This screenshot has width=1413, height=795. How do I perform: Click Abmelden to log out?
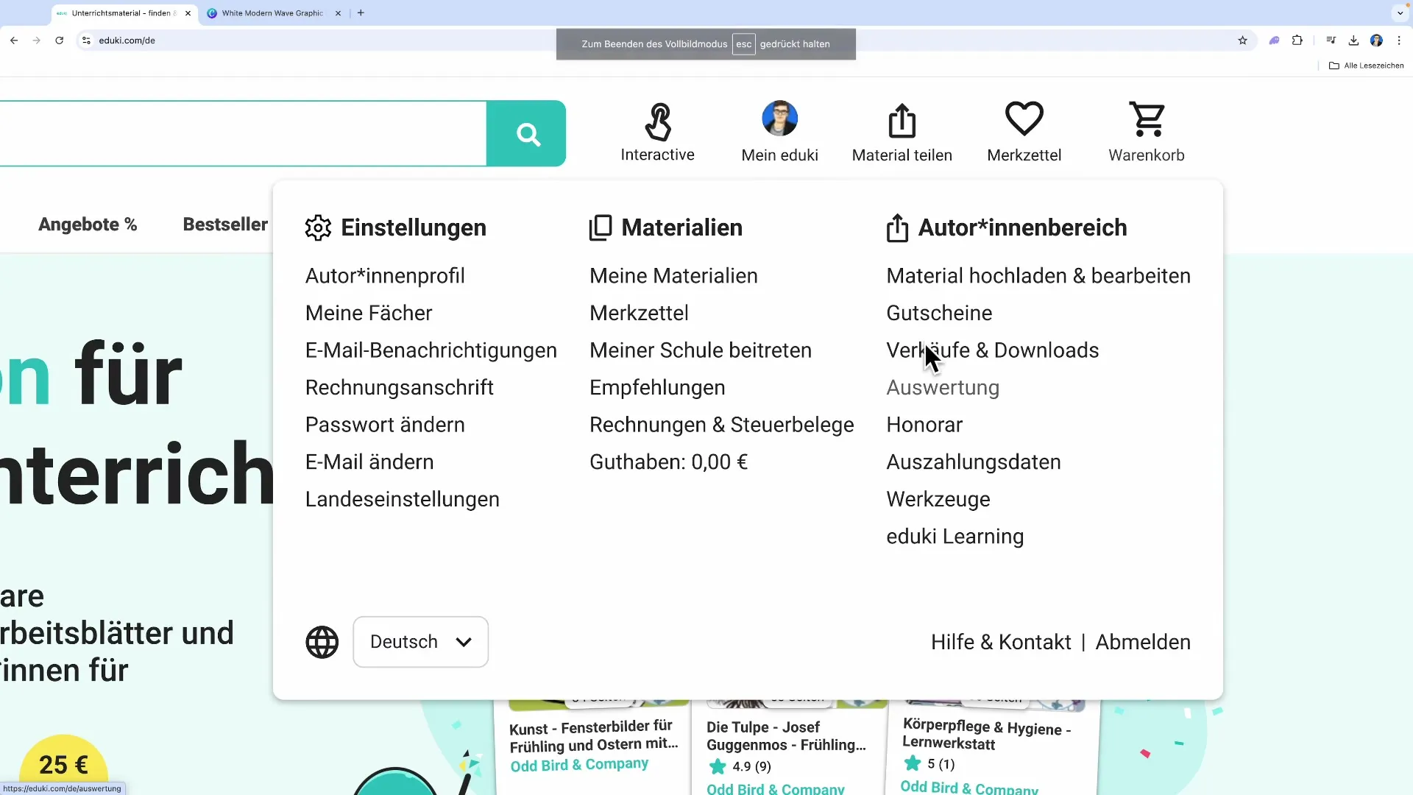1144,642
